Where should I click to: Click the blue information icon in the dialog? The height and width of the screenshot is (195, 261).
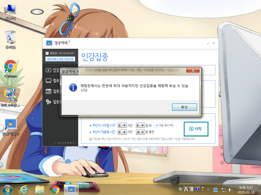pos(73,88)
